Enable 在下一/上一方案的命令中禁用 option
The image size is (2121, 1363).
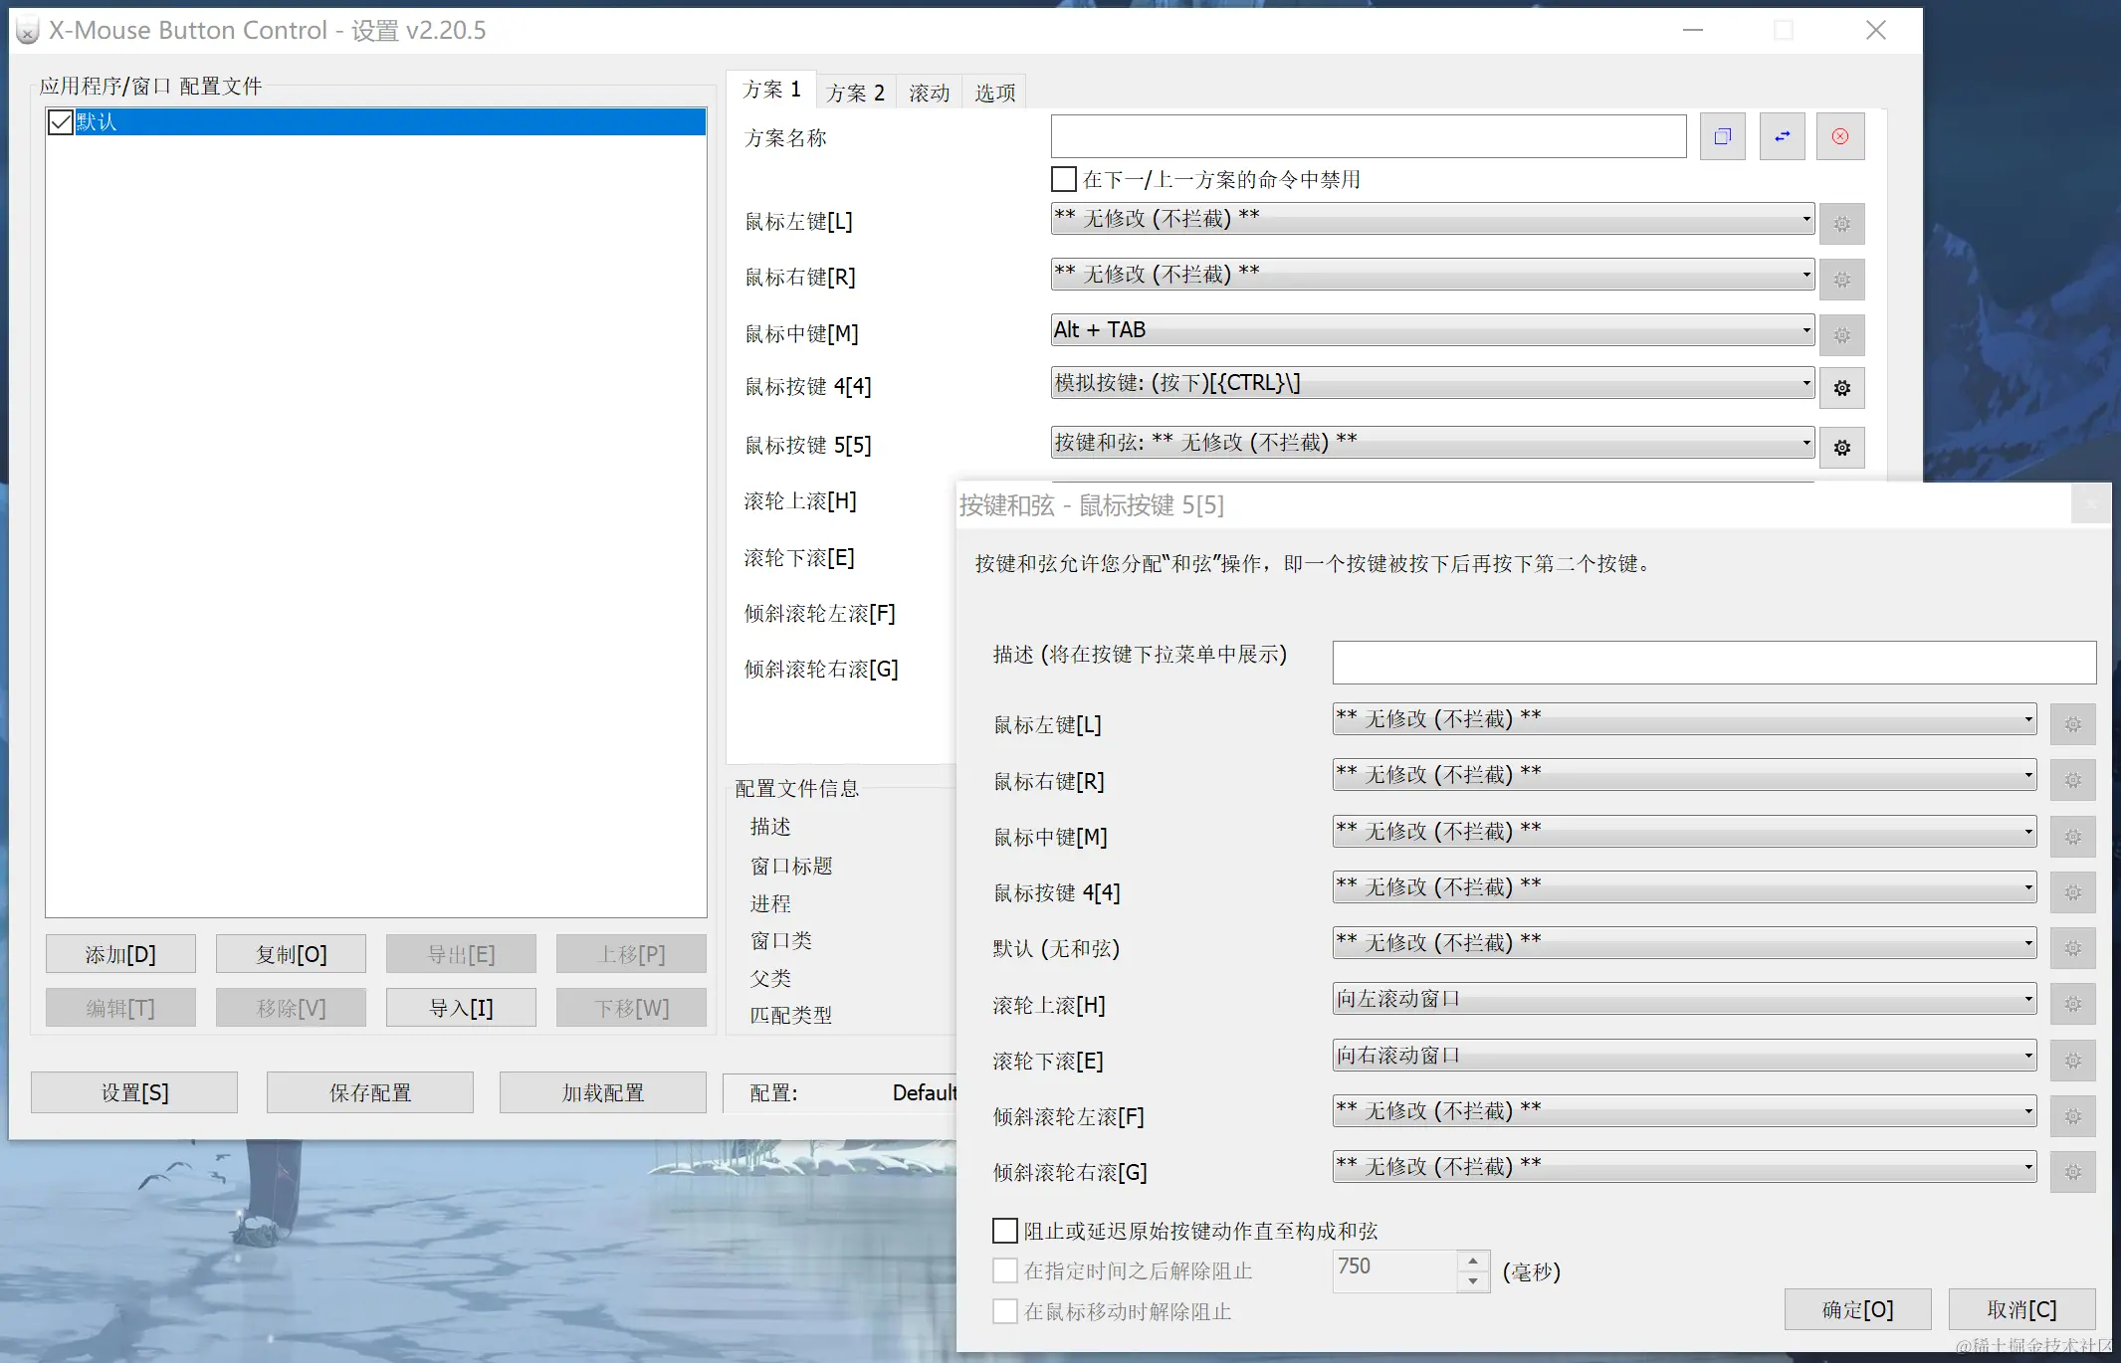tap(1063, 179)
